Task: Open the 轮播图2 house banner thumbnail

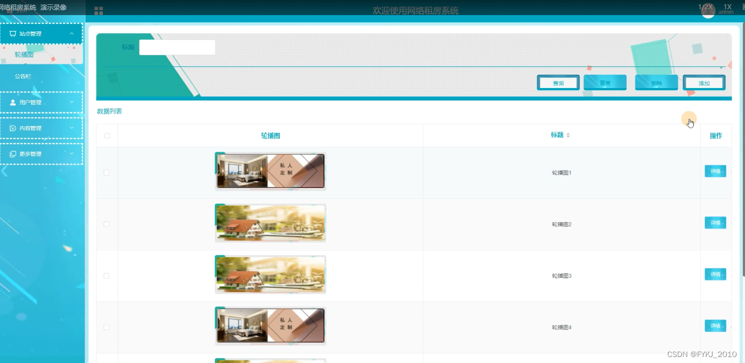Action: [x=270, y=223]
